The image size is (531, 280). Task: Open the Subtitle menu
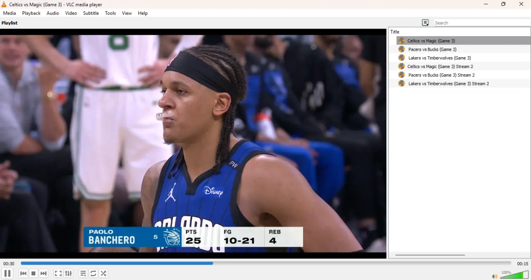[91, 13]
